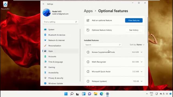Image resolution: width=173 pixels, height=97 pixels.
Task: Click View features button
Action: (134, 20)
